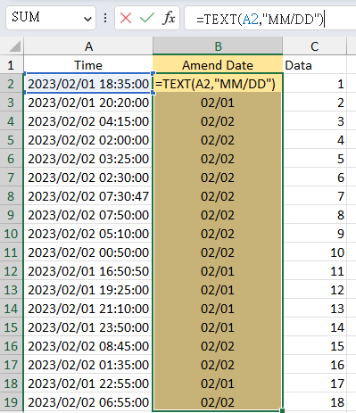Click Data value 10 in column C
Screen dimensions: 356x413
click(x=315, y=252)
